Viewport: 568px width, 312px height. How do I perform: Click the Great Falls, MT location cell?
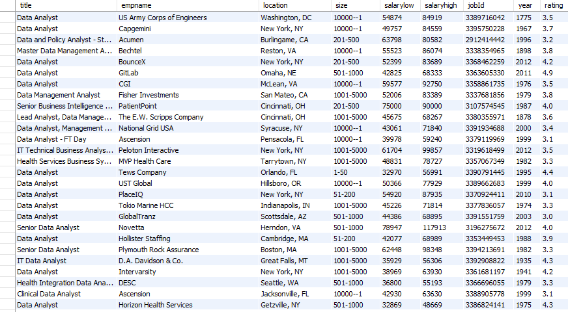coord(295,261)
